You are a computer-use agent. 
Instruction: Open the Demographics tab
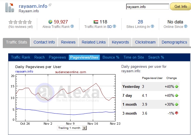coord(174,42)
